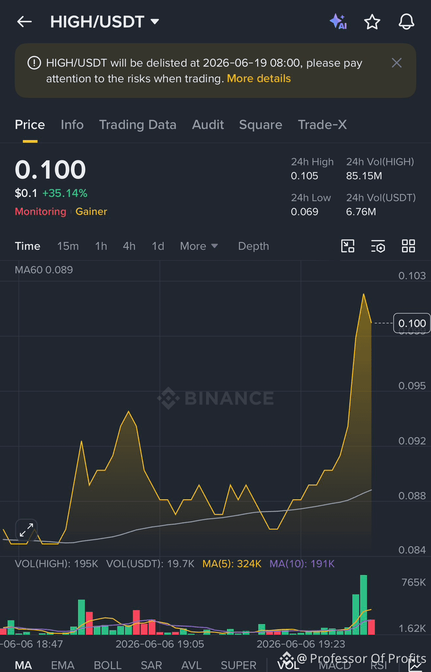Enable the RSI sub-indicator

tap(378, 665)
